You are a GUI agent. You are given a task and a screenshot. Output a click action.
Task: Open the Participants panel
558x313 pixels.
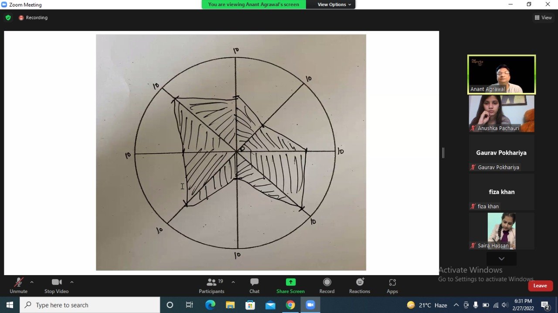pos(211,286)
